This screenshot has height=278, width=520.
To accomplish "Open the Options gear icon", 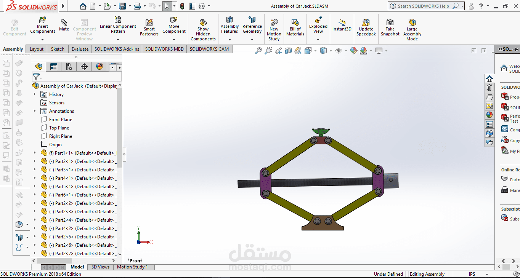I will [202, 6].
